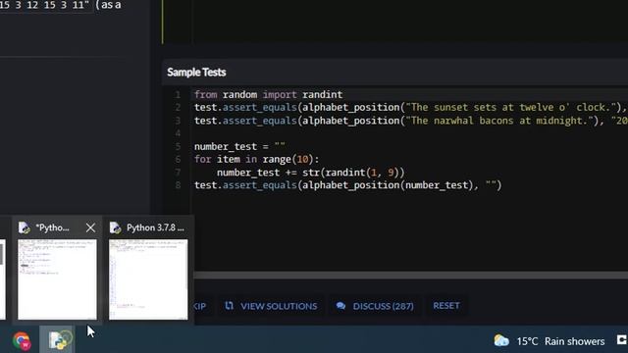Click code line 1 'from random import randint'

tap(268, 95)
